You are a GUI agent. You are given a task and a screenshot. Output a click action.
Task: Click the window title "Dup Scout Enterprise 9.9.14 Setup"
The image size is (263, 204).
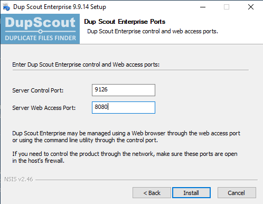pos(60,7)
